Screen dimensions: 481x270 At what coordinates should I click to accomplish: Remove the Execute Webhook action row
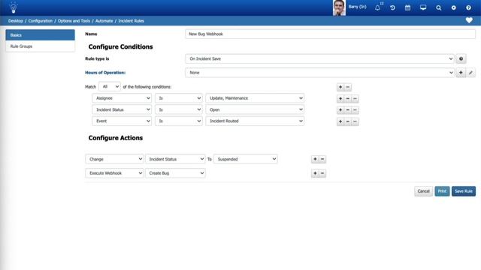(322, 173)
